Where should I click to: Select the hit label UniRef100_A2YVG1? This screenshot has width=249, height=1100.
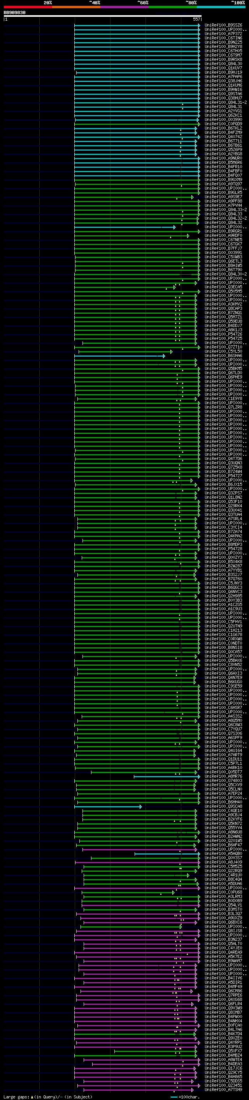(223, 111)
